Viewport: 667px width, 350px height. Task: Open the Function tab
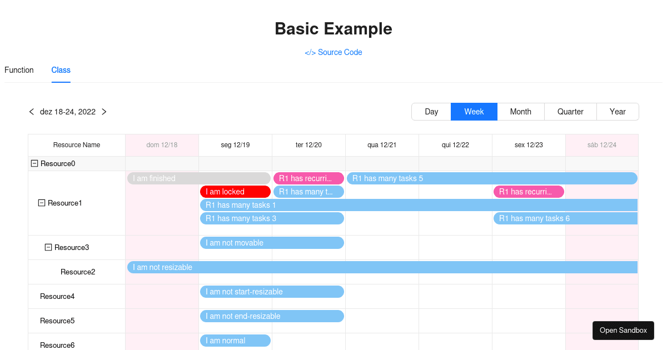point(19,70)
